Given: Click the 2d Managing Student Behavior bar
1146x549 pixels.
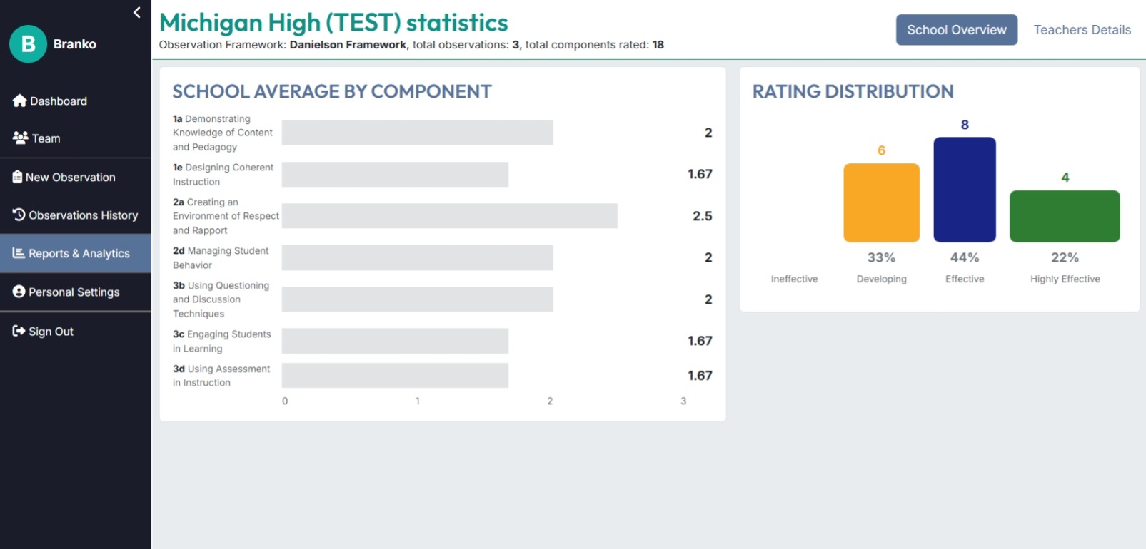Looking at the screenshot, I should pyautogui.click(x=417, y=257).
